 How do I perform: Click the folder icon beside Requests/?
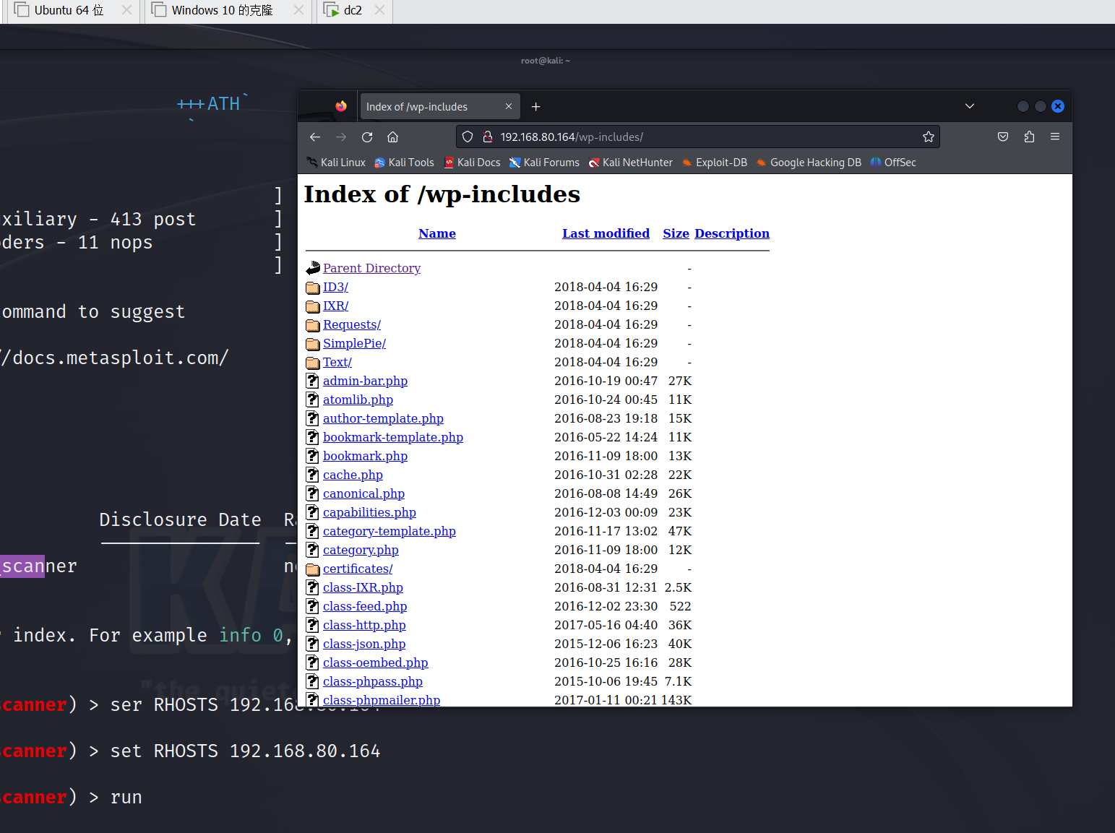point(313,325)
